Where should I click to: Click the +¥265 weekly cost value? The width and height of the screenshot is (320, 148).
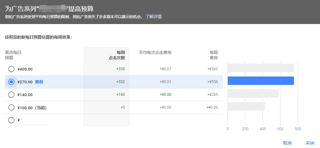(x=213, y=95)
